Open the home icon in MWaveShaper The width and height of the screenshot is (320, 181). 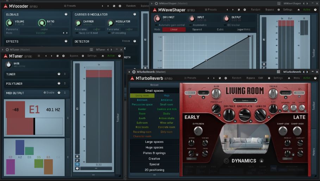coord(299,9)
